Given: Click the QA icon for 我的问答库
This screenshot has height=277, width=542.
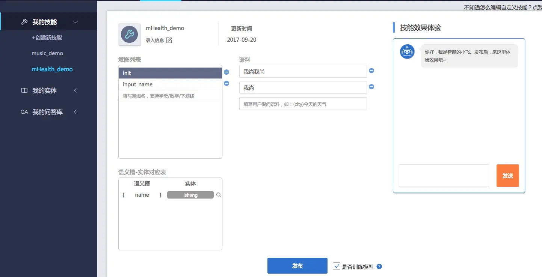Looking at the screenshot, I should (24, 111).
